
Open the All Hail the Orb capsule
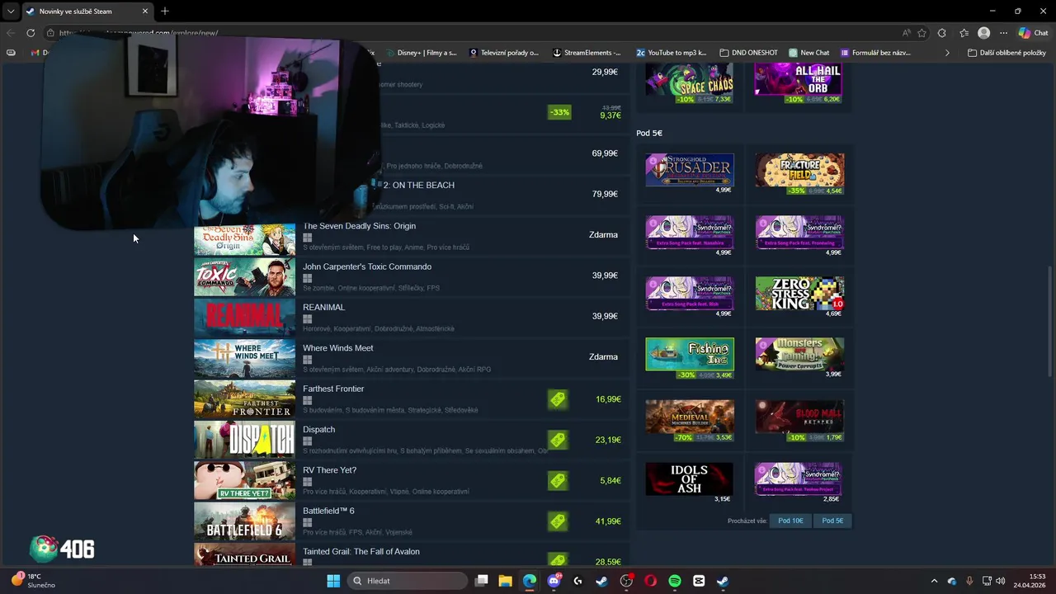[800, 79]
